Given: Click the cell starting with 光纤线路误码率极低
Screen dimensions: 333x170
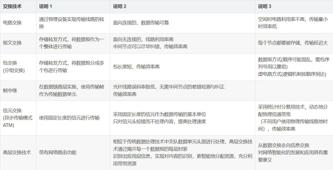Looking at the screenshot, I should click(x=169, y=90).
